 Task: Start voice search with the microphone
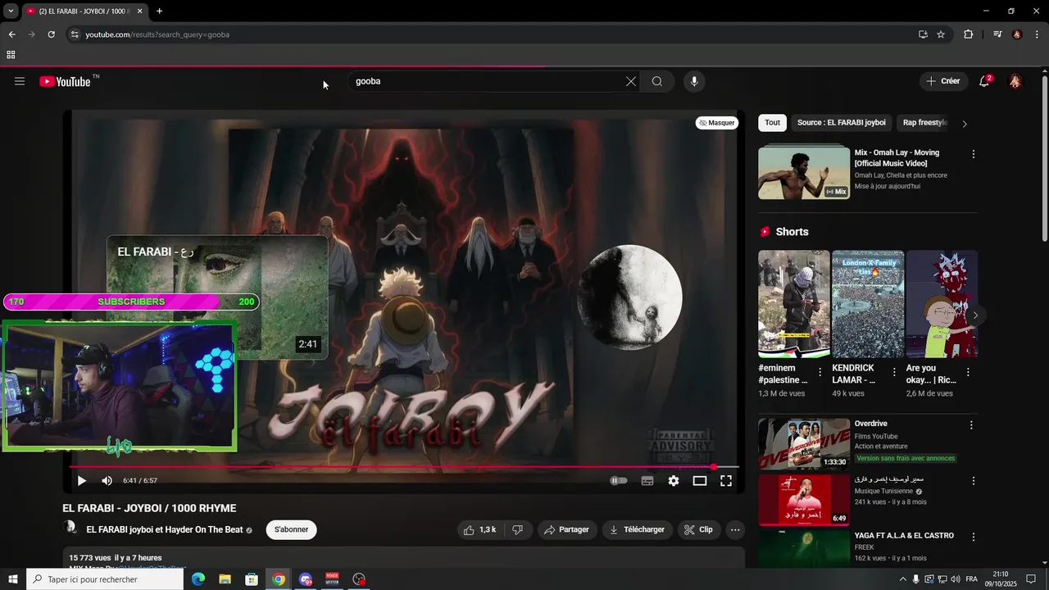tap(694, 81)
